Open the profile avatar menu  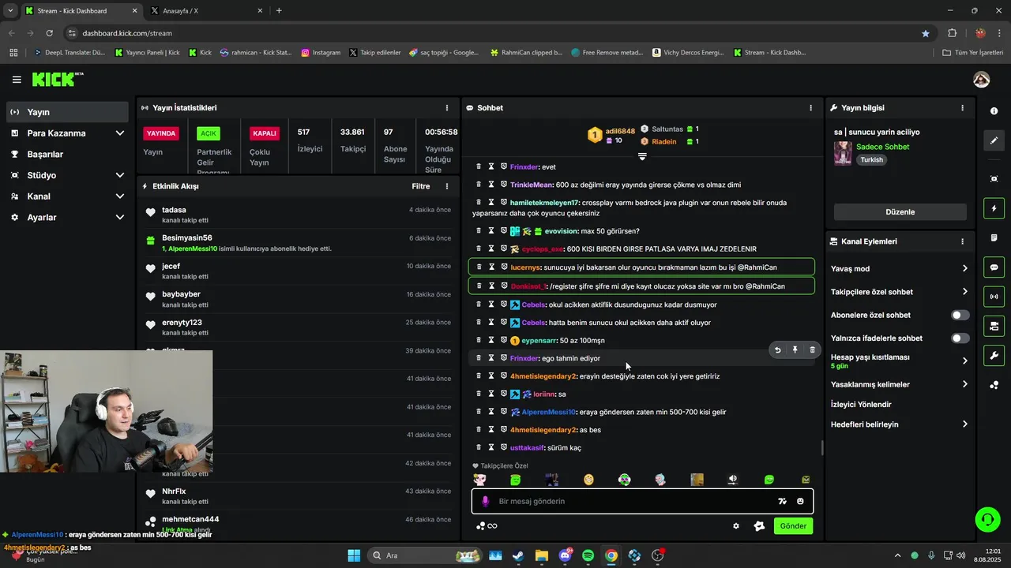(x=982, y=80)
